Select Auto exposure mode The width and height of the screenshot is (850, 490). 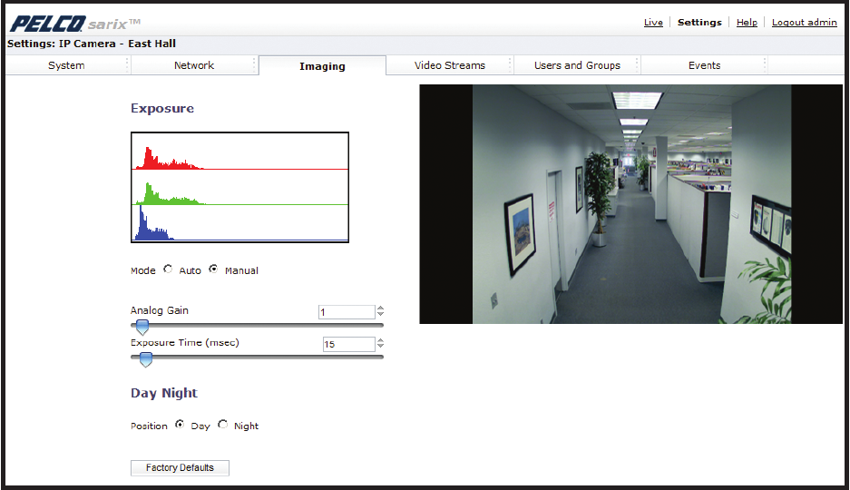(168, 269)
